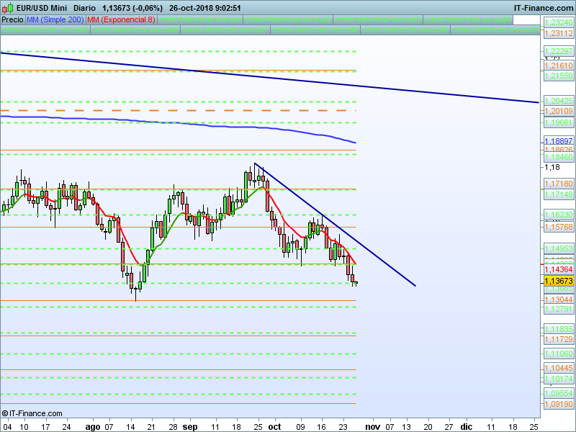Click the ©IT-Finance.com copyright link at bottom
This screenshot has width=576, height=432.
click(32, 413)
